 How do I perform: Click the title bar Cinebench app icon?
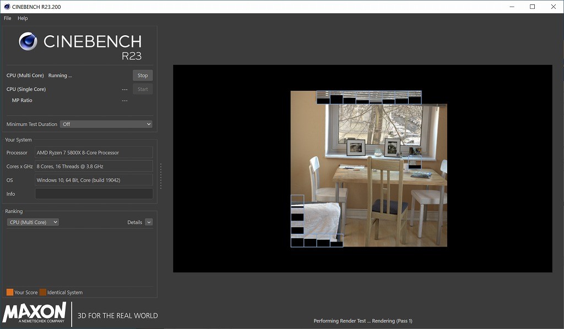pyautogui.click(x=7, y=7)
